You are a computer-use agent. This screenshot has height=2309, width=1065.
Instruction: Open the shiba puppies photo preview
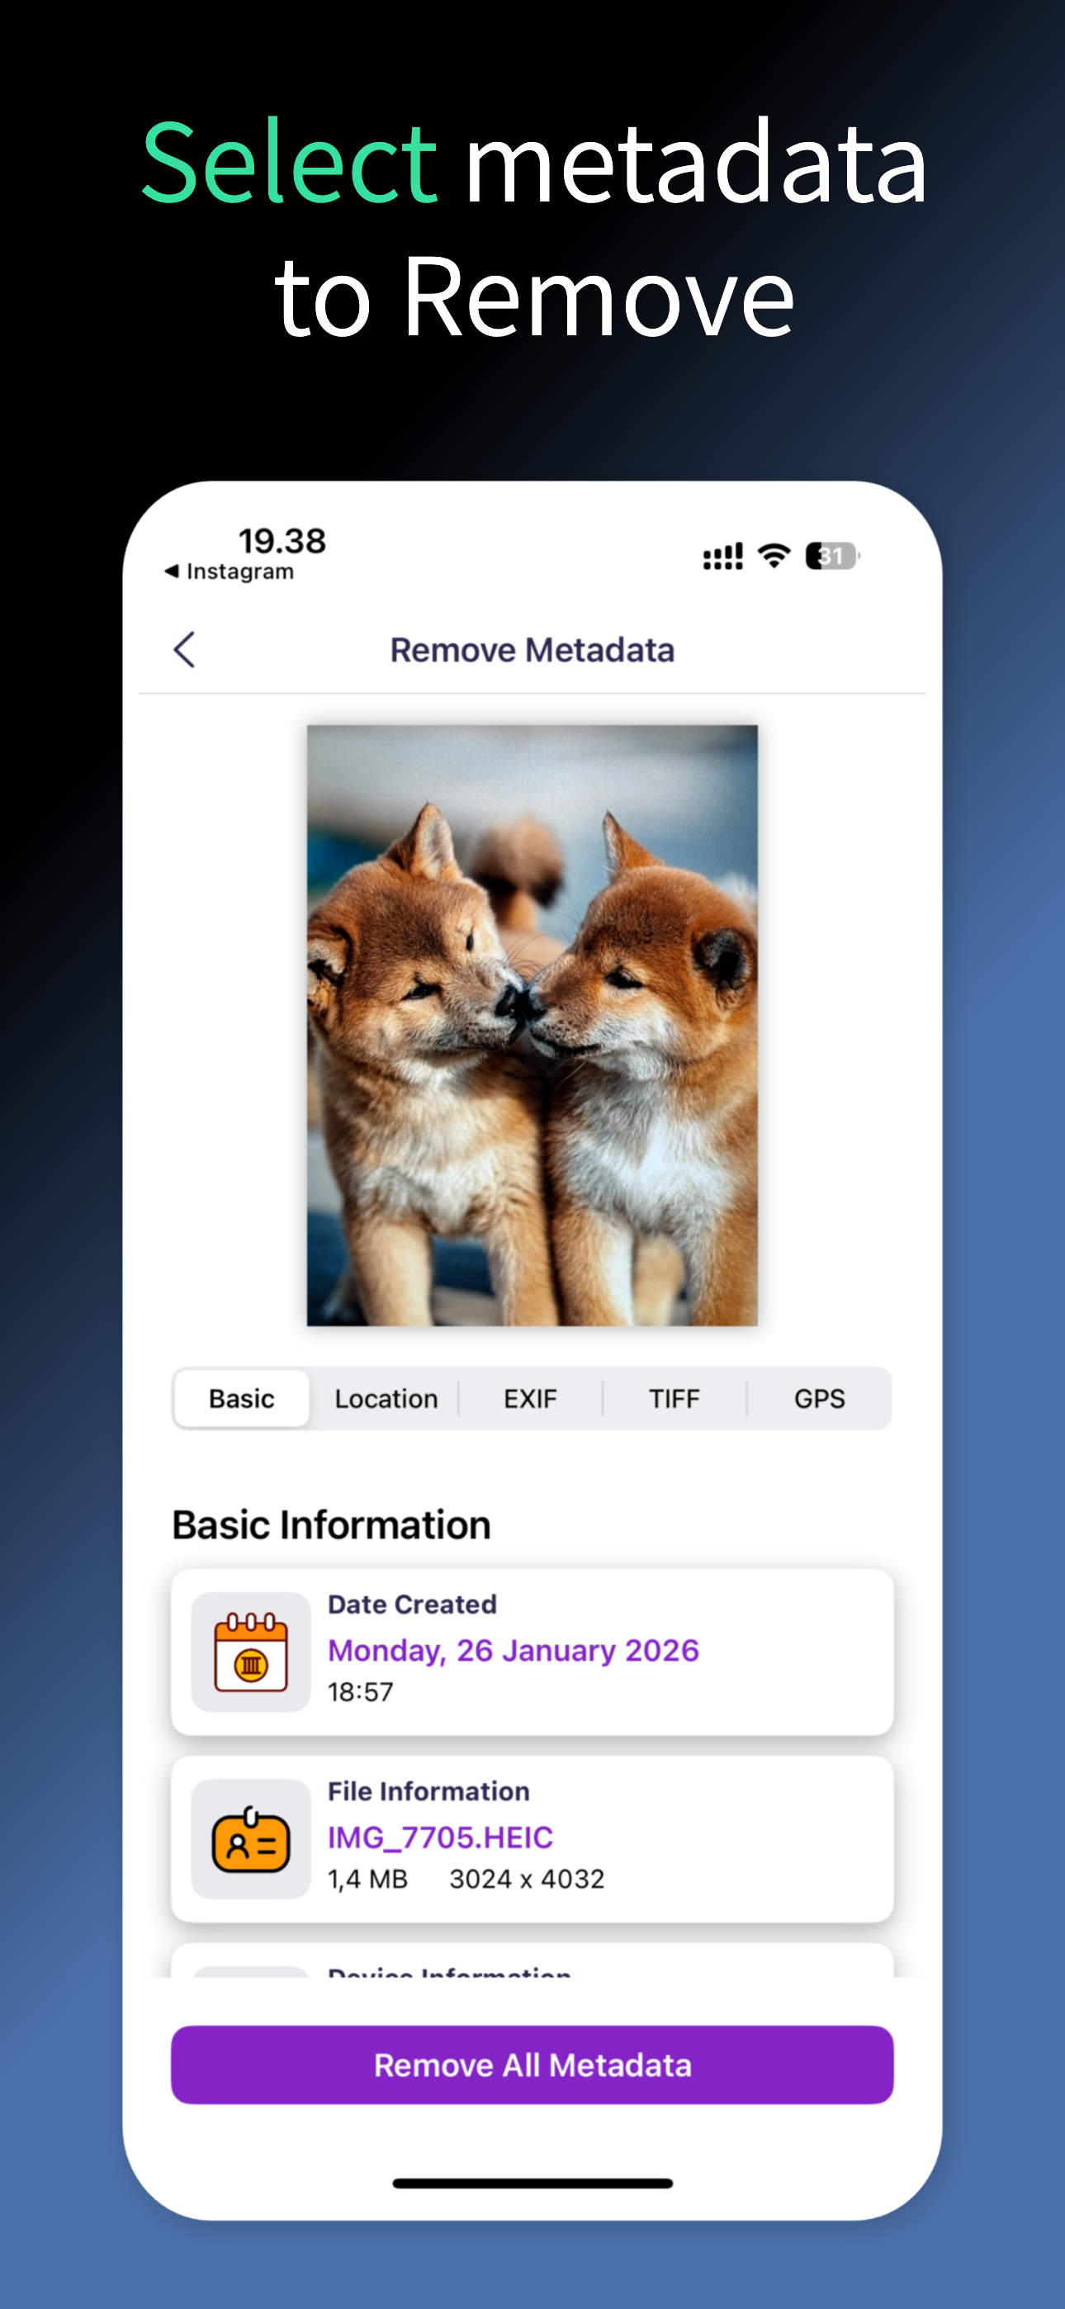pos(532,1026)
